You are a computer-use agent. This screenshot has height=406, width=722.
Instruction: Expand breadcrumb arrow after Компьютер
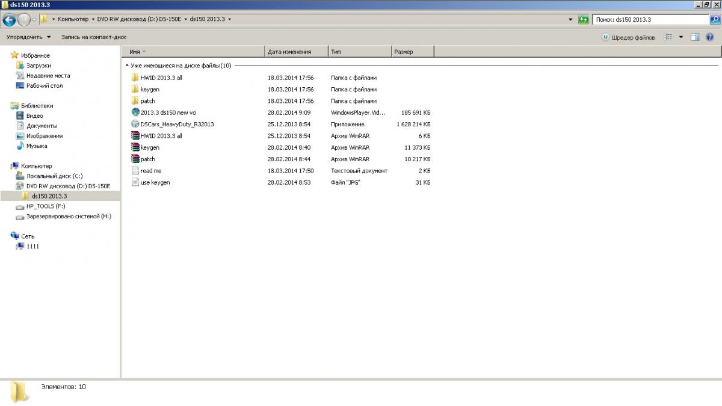click(93, 19)
